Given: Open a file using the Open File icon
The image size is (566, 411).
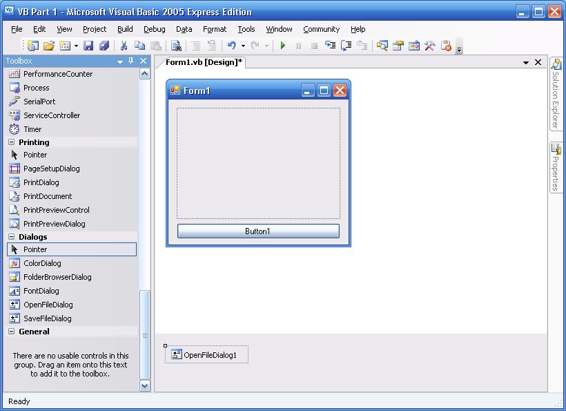Looking at the screenshot, I should point(49,46).
